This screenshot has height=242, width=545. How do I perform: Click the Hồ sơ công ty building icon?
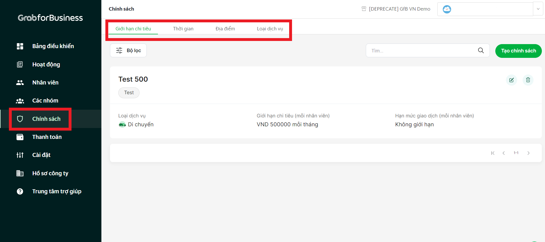point(20,173)
